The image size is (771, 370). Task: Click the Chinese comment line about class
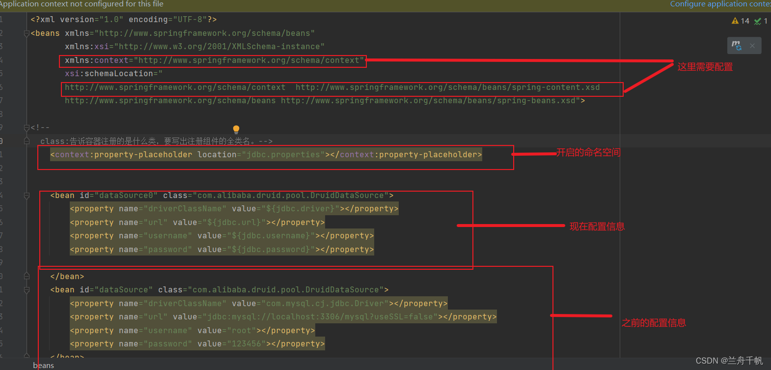tap(156, 142)
